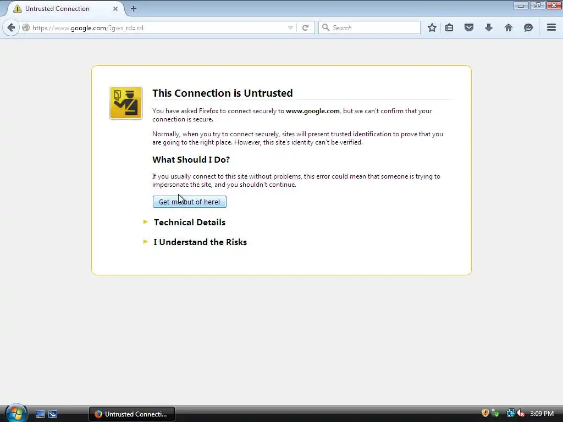Click the muted volume tray icon
Image resolution: width=563 pixels, height=422 pixels.
(521, 413)
